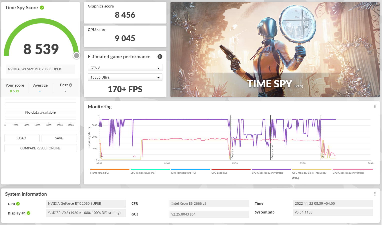
Task: Click the Intel Xeon E5-2666 v3 field
Action: pos(209,204)
